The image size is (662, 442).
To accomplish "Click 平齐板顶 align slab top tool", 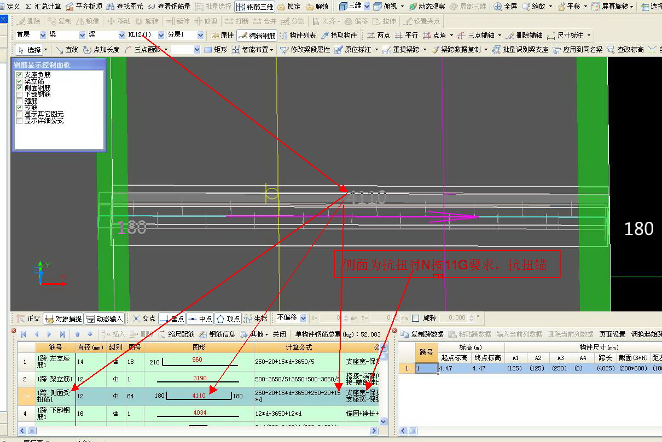I will pos(84,7).
